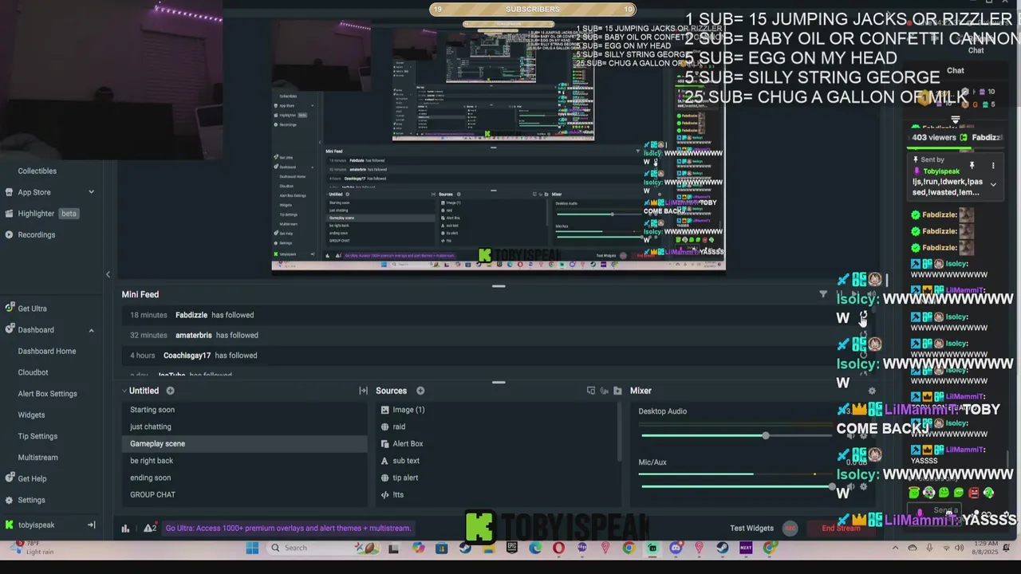Screen dimensions: 1021x574
Task: Open the Widgets page
Action: click(x=31, y=415)
